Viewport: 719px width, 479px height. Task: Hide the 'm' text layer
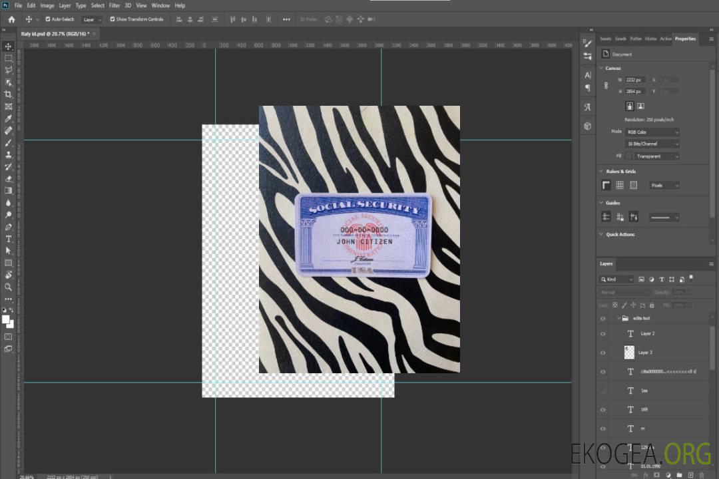coord(603,429)
